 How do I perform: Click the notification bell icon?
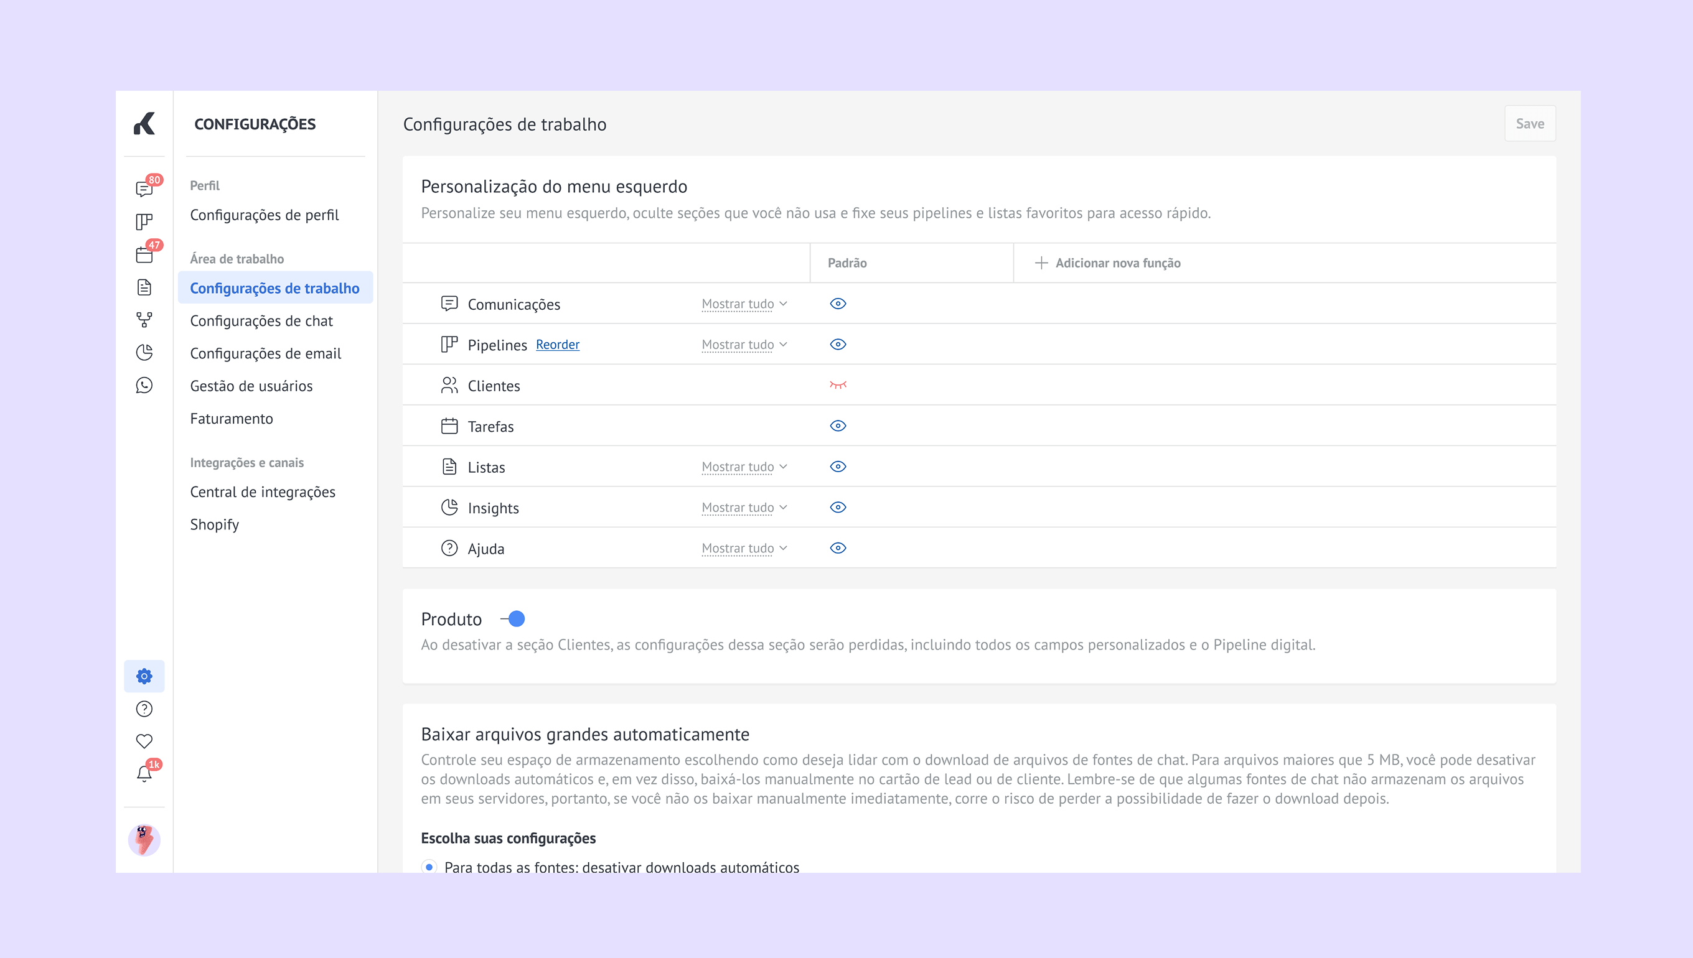pos(144,774)
